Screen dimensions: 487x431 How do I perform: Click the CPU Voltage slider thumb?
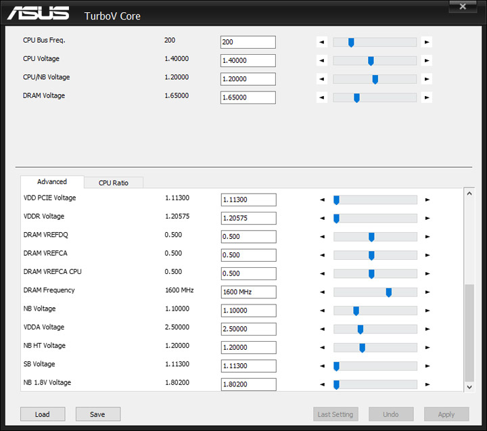pyautogui.click(x=371, y=61)
